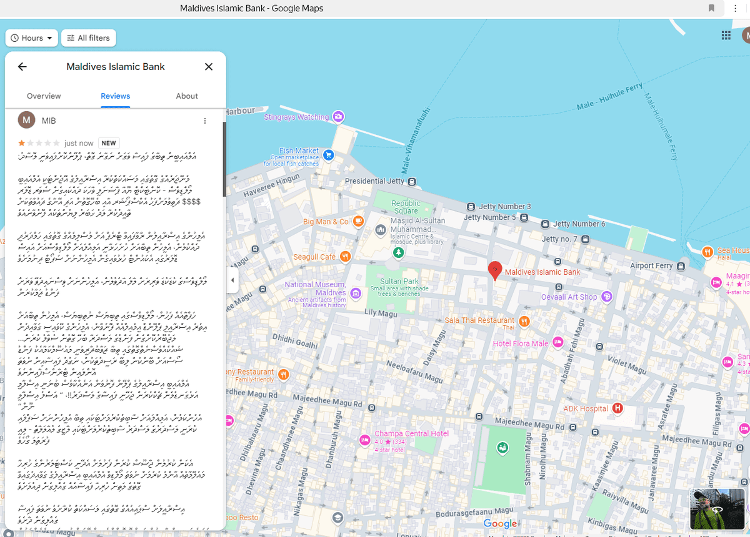Select the ADK Hospital marker
Viewport: 750px width, 537px height.
(x=617, y=408)
